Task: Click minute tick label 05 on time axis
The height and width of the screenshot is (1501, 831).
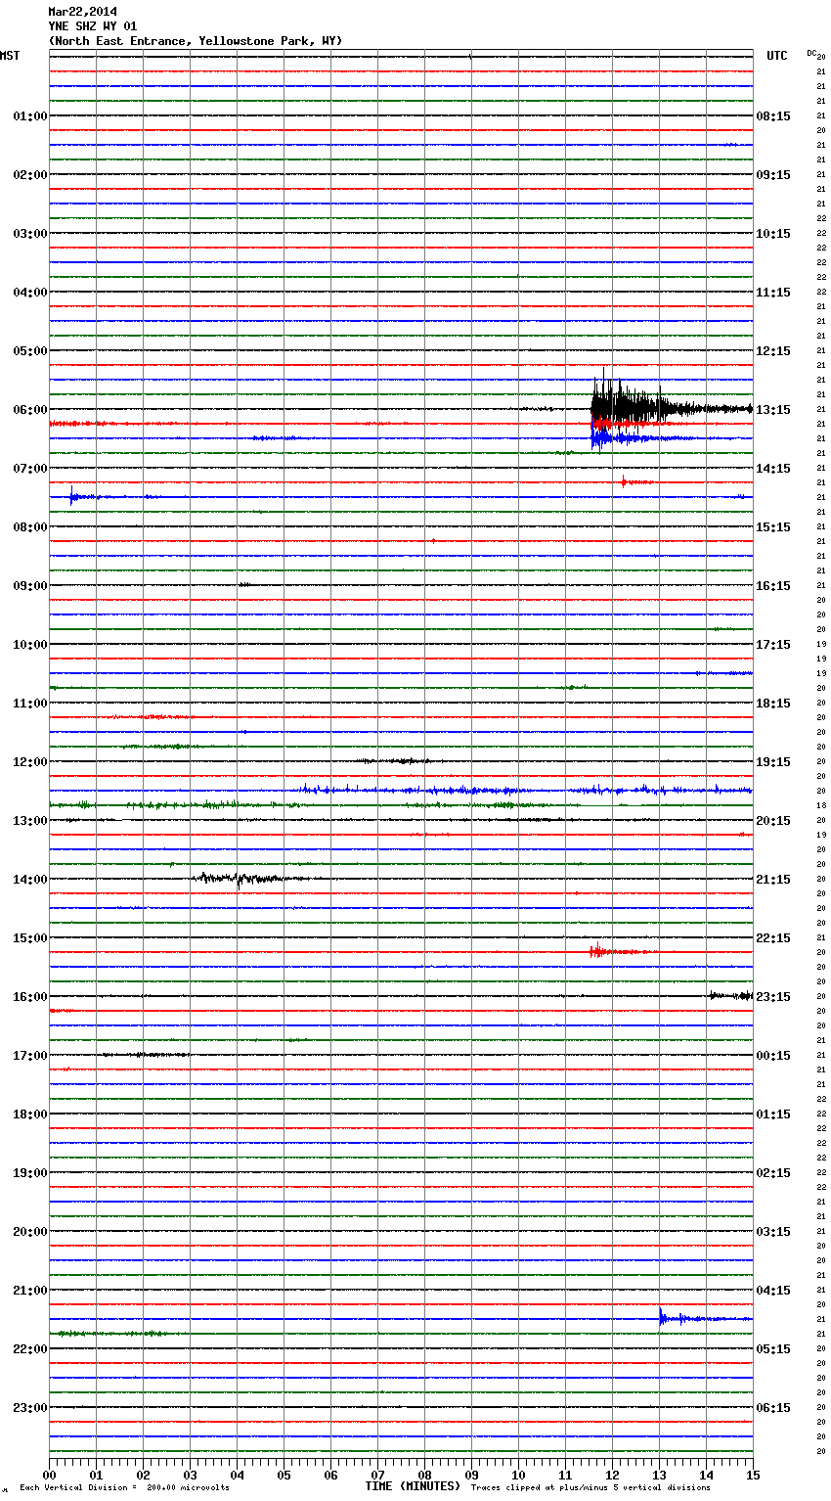Action: click(x=284, y=1475)
